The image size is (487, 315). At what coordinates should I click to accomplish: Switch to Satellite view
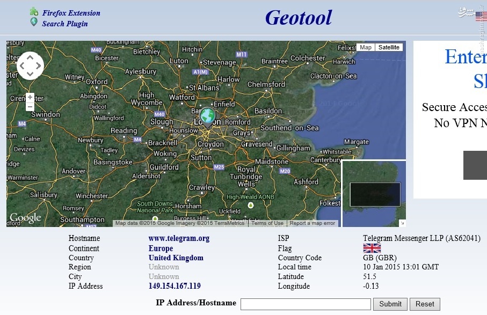[389, 47]
